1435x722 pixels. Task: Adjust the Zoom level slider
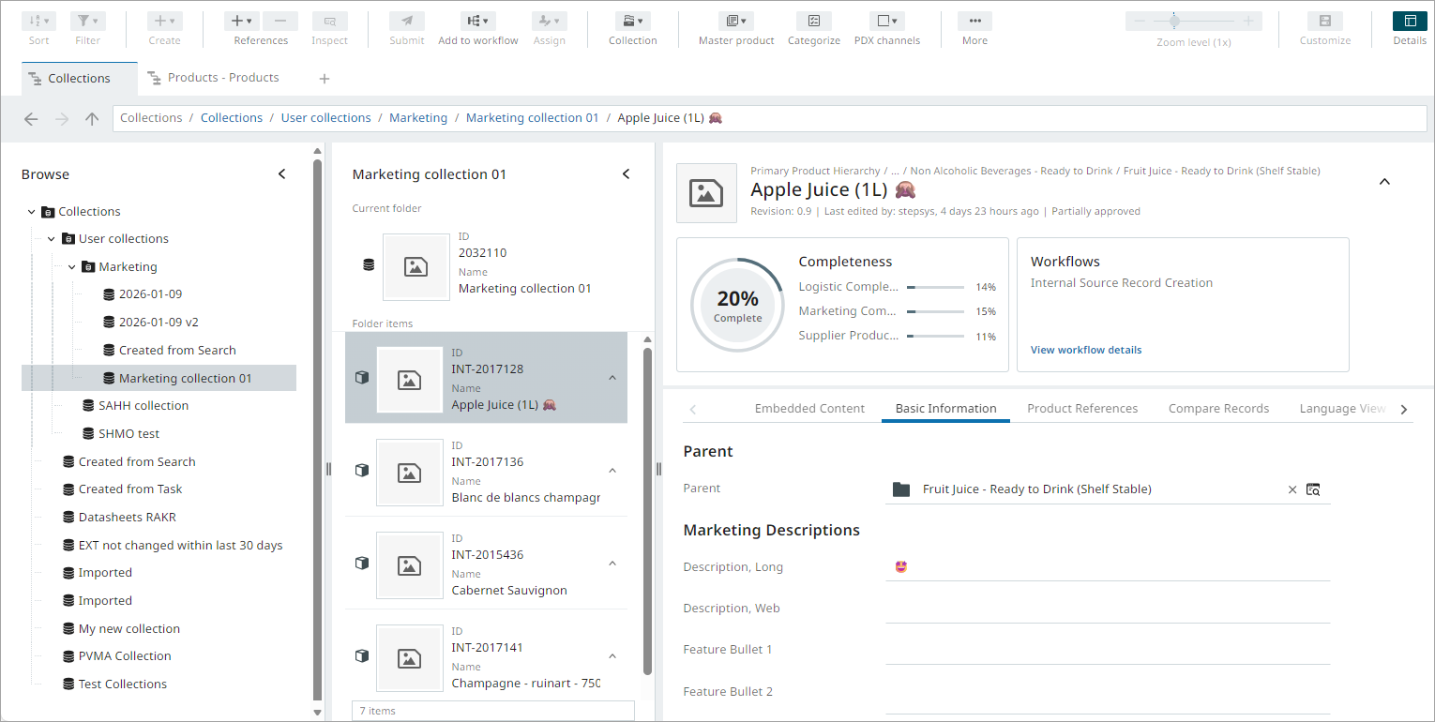[x=1174, y=22]
